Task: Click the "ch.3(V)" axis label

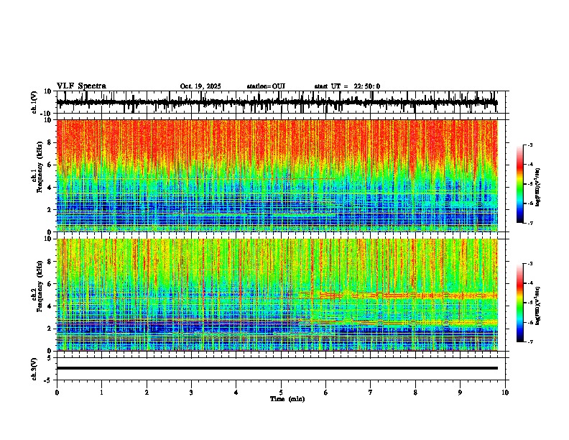Action: tap(34, 369)
